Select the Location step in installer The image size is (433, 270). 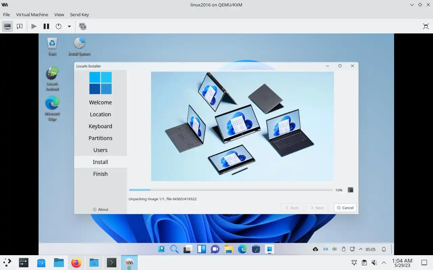click(x=100, y=114)
